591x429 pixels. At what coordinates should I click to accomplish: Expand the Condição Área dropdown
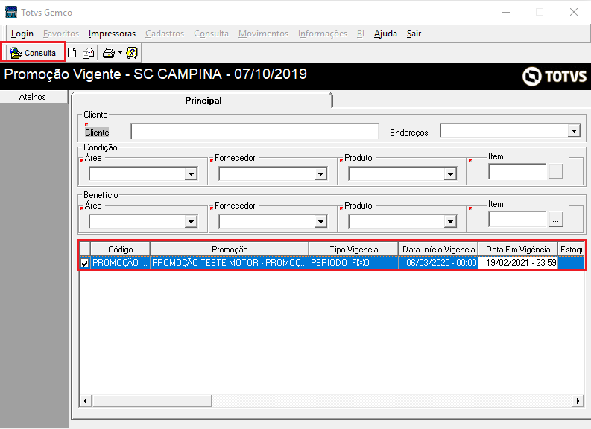pos(191,174)
